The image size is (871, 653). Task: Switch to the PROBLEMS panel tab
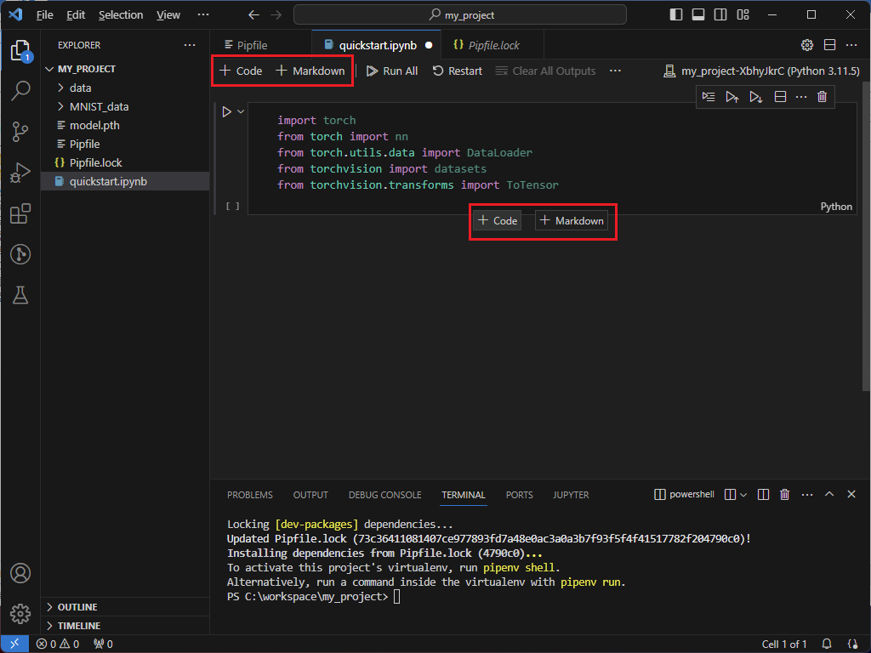(250, 495)
